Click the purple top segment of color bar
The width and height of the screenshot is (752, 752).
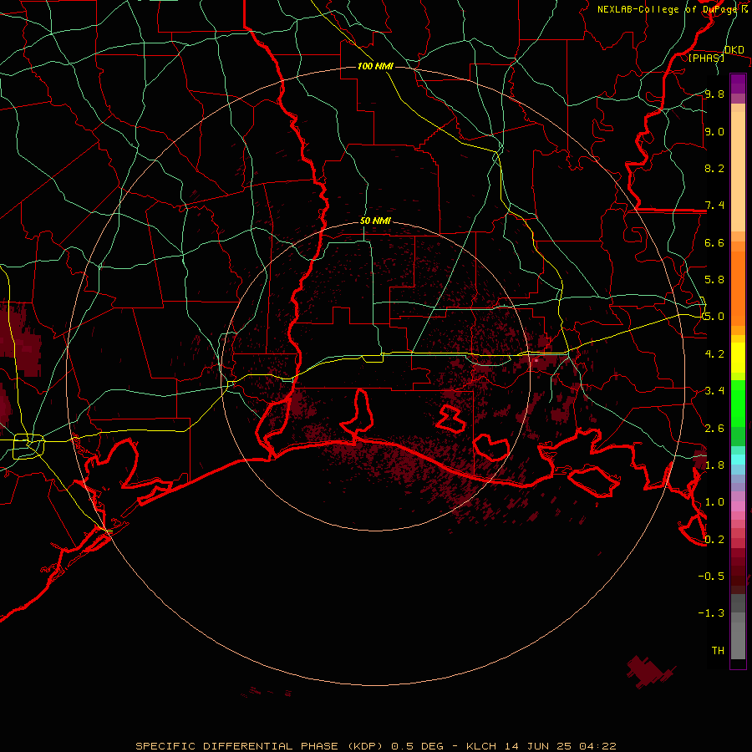[738, 84]
